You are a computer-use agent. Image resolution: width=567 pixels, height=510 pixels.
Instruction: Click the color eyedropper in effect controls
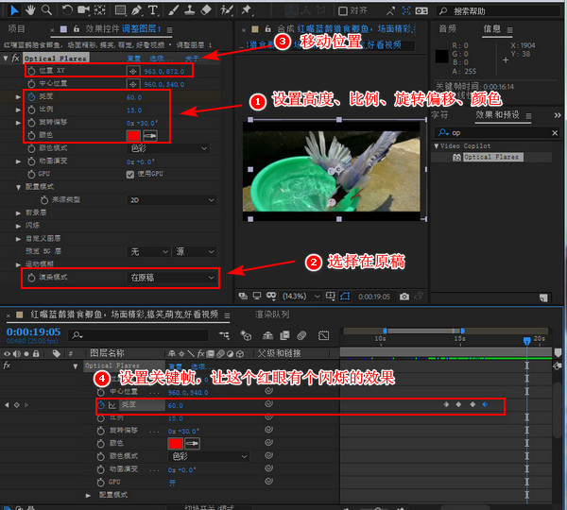150,136
